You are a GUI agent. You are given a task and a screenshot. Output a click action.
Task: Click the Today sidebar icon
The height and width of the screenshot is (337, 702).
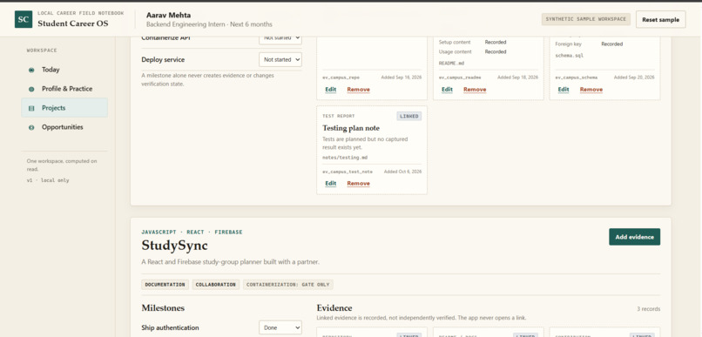(x=31, y=70)
